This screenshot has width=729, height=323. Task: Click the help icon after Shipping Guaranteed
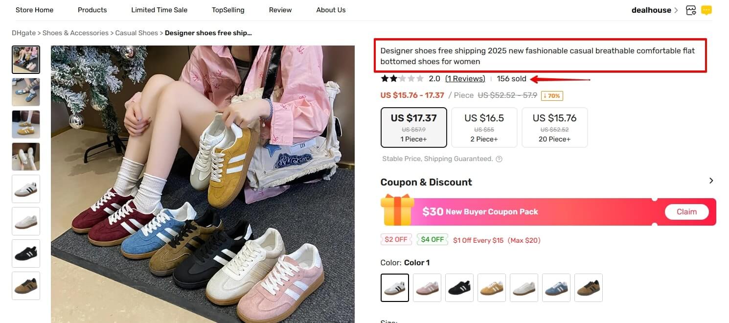499,159
